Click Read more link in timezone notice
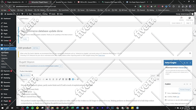 click(x=101, y=55)
